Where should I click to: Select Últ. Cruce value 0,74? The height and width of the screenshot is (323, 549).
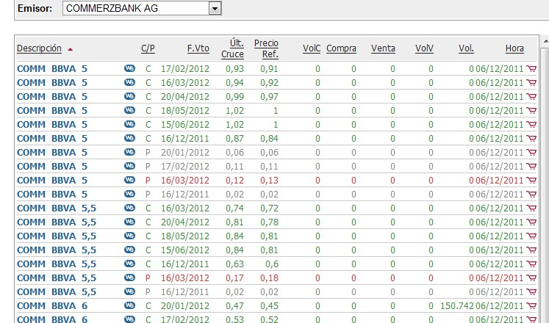click(234, 208)
